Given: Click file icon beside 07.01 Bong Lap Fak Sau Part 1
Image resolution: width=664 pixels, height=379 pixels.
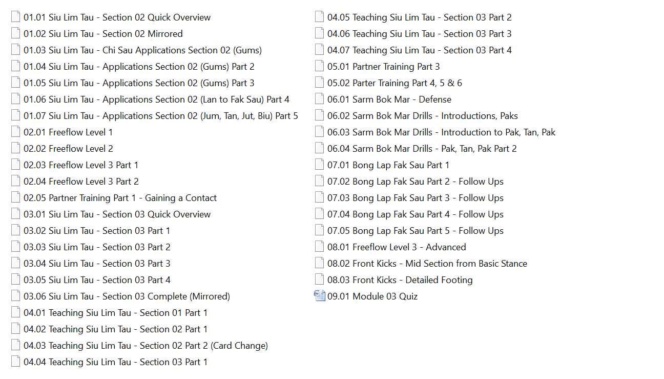Looking at the screenshot, I should (x=320, y=165).
